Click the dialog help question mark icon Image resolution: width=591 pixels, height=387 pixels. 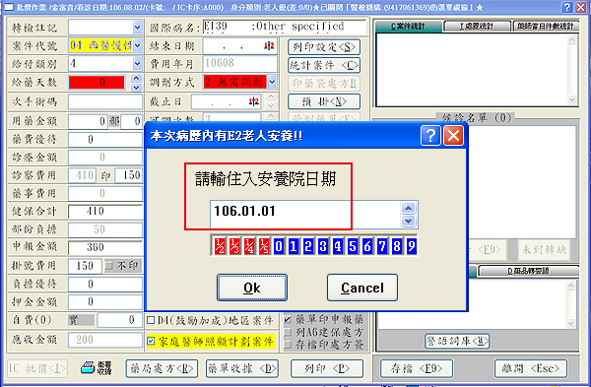click(430, 136)
